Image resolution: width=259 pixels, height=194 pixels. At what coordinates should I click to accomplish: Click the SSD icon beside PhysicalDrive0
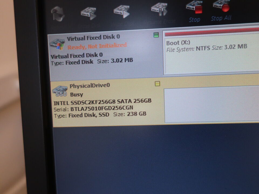click(x=60, y=91)
